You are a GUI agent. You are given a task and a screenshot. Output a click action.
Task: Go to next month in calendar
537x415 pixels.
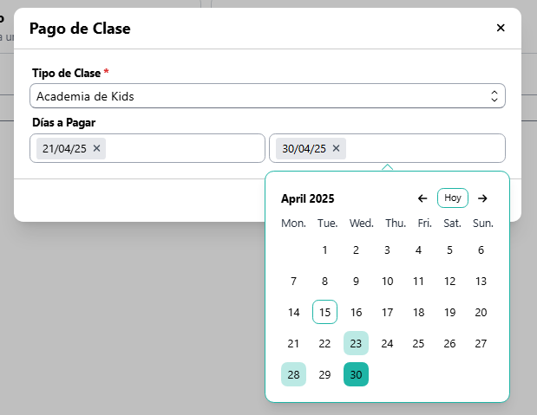tap(483, 198)
